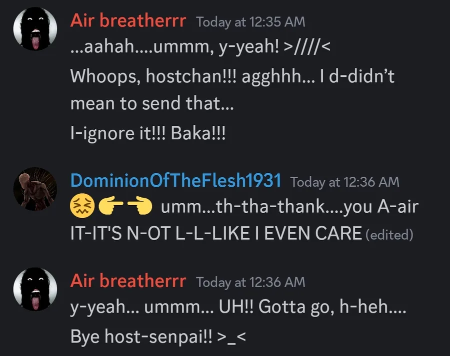Click the Air breatherrr username at 12:35 AM
450x356 pixels.
[128, 21]
